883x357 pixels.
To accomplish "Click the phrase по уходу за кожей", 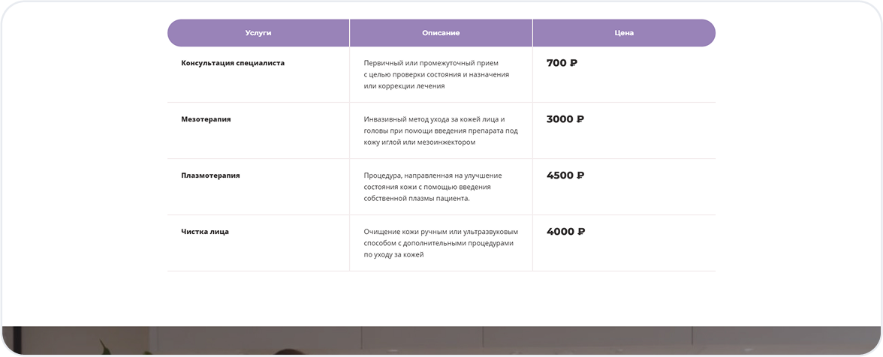I will click(393, 254).
